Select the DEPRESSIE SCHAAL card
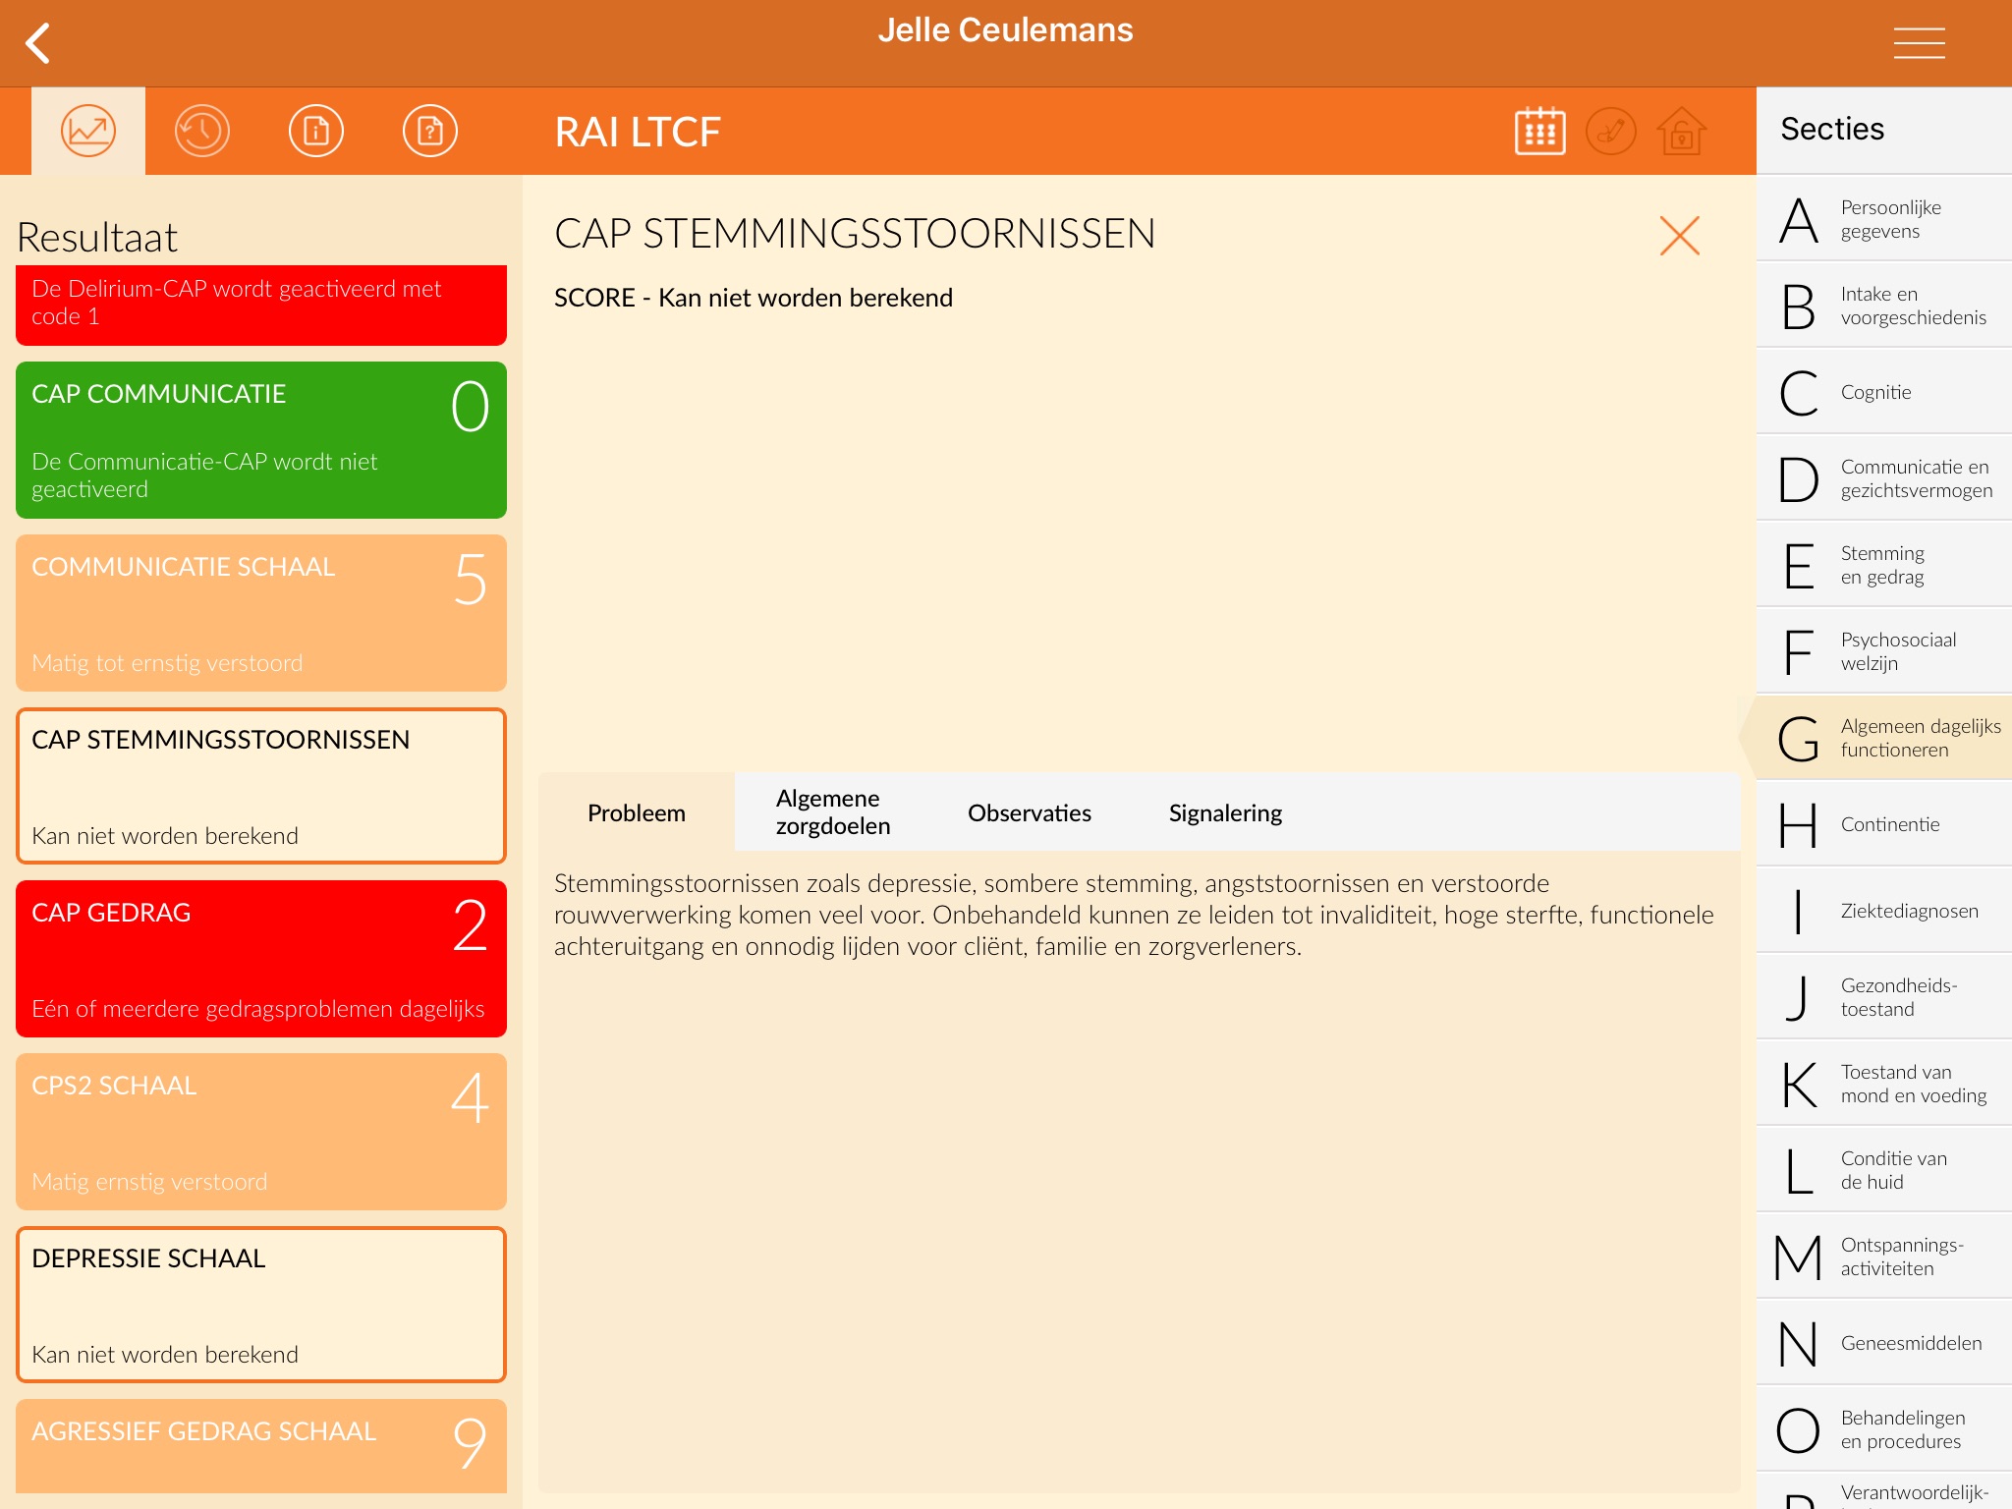The image size is (2012, 1509). (x=261, y=1305)
